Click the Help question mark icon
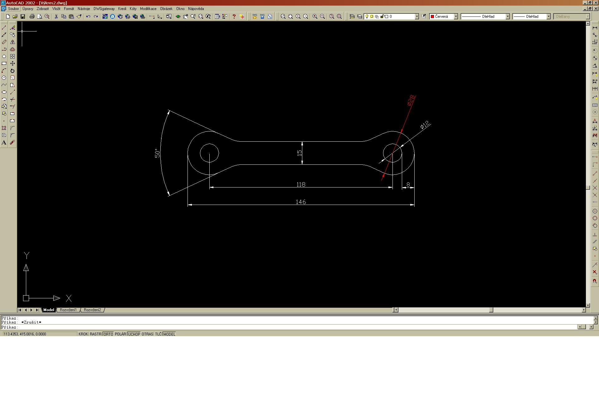This screenshot has width=599, height=398. tap(234, 17)
